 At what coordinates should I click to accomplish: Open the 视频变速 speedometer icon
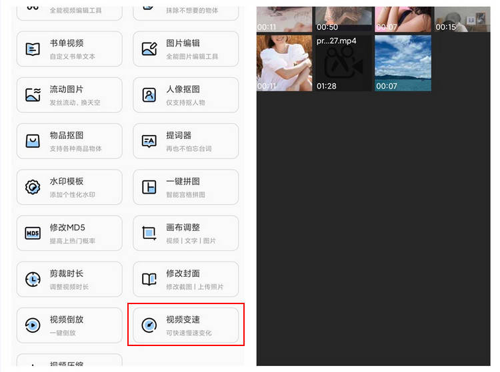pos(149,325)
